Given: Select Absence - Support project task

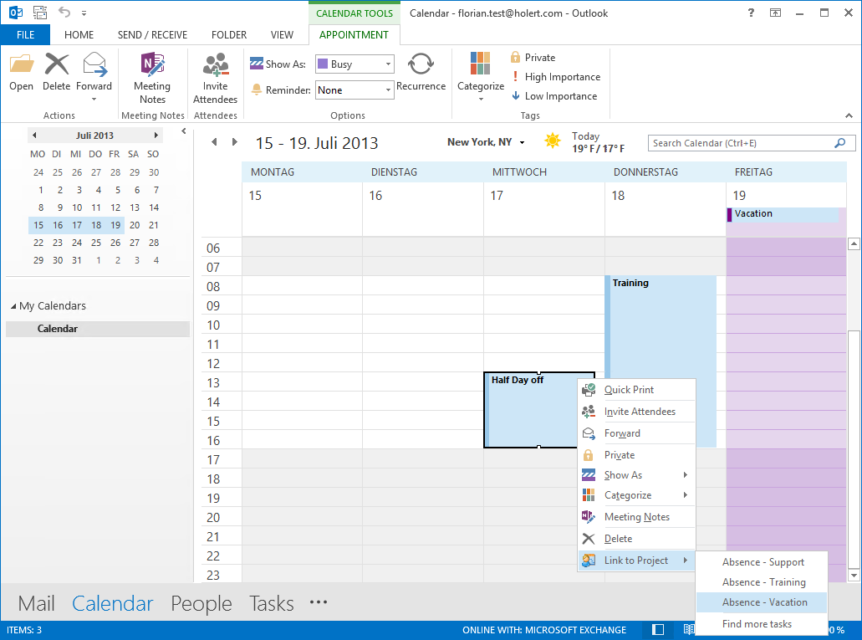Looking at the screenshot, I should [x=762, y=562].
